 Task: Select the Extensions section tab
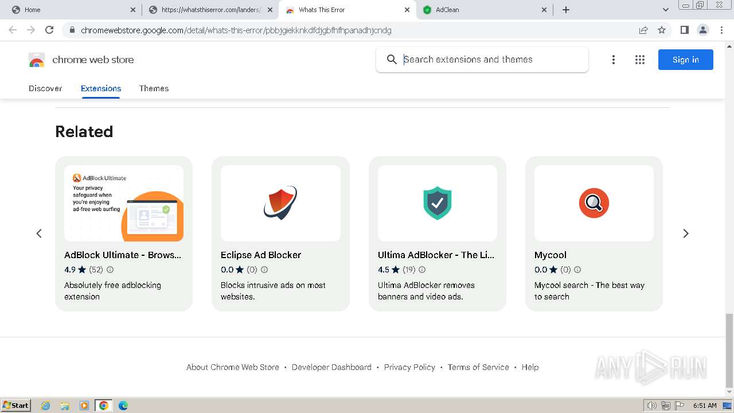click(101, 88)
